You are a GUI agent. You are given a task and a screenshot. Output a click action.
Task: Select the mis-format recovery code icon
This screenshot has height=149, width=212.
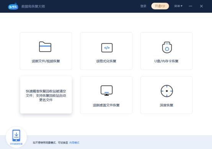(107, 48)
